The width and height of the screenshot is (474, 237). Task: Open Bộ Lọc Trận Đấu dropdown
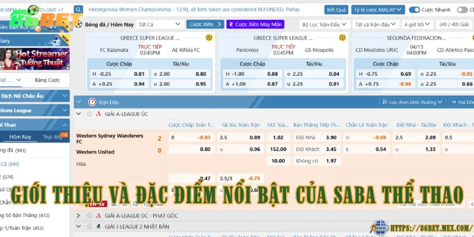[x=325, y=24]
